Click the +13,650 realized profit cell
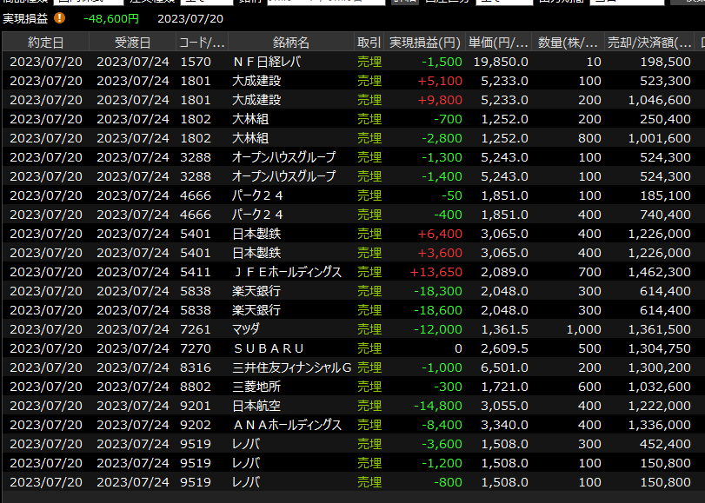The height and width of the screenshot is (503, 705). click(x=440, y=272)
